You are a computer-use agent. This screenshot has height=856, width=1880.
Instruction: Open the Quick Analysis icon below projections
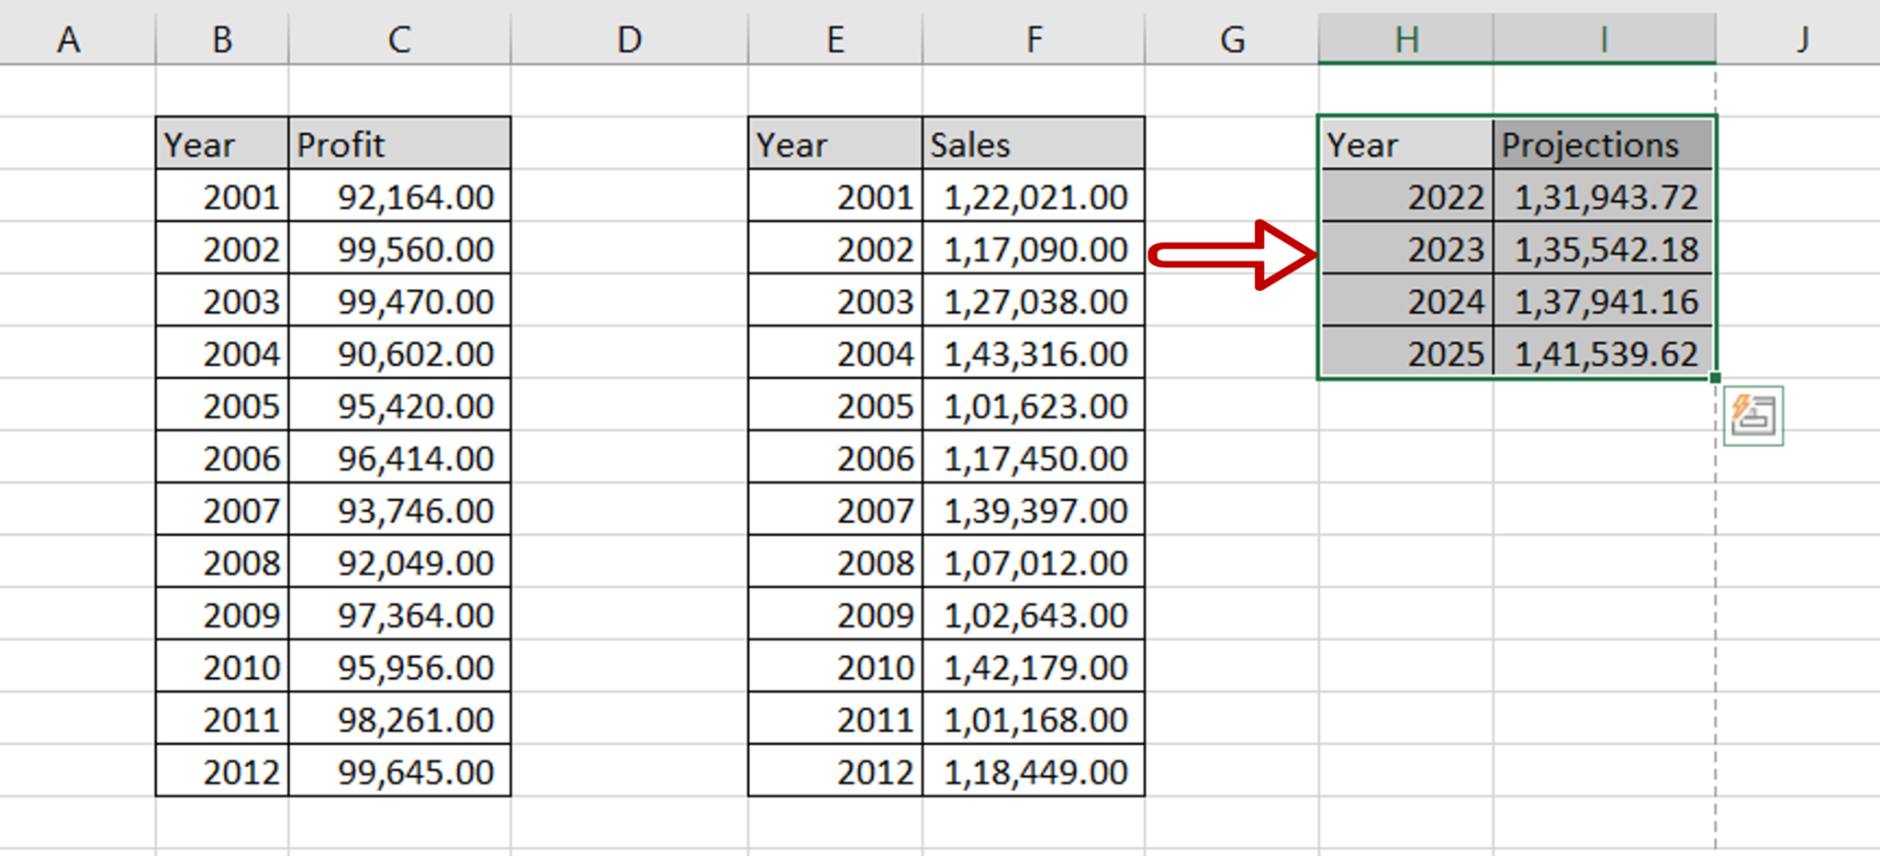pos(1753,416)
